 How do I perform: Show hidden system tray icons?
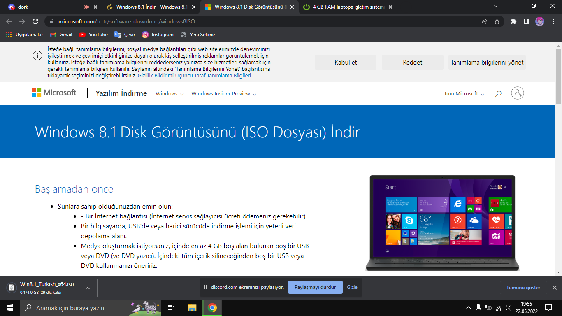pyautogui.click(x=469, y=308)
